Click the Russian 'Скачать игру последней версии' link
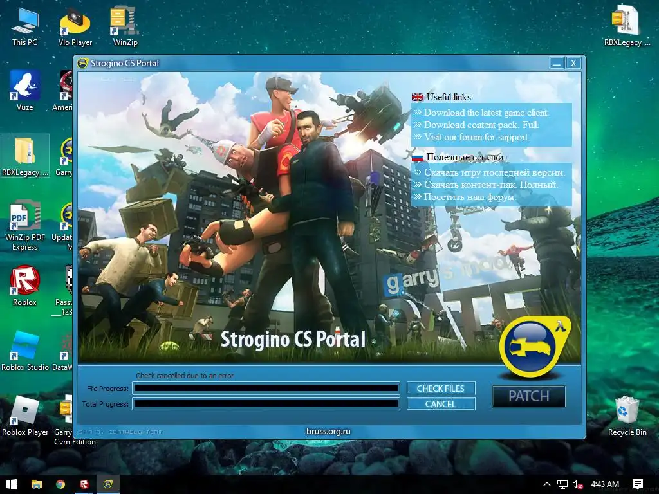 (495, 172)
